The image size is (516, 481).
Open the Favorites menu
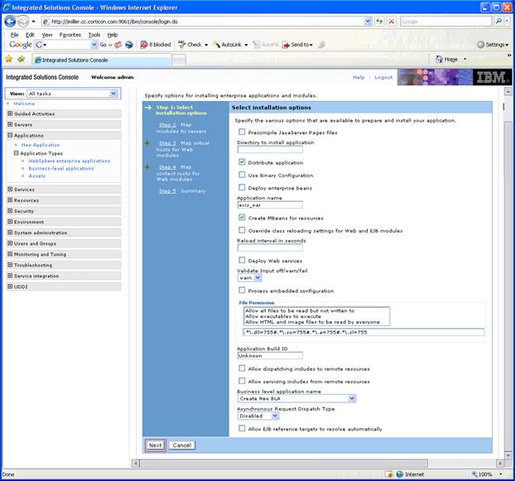tap(70, 35)
